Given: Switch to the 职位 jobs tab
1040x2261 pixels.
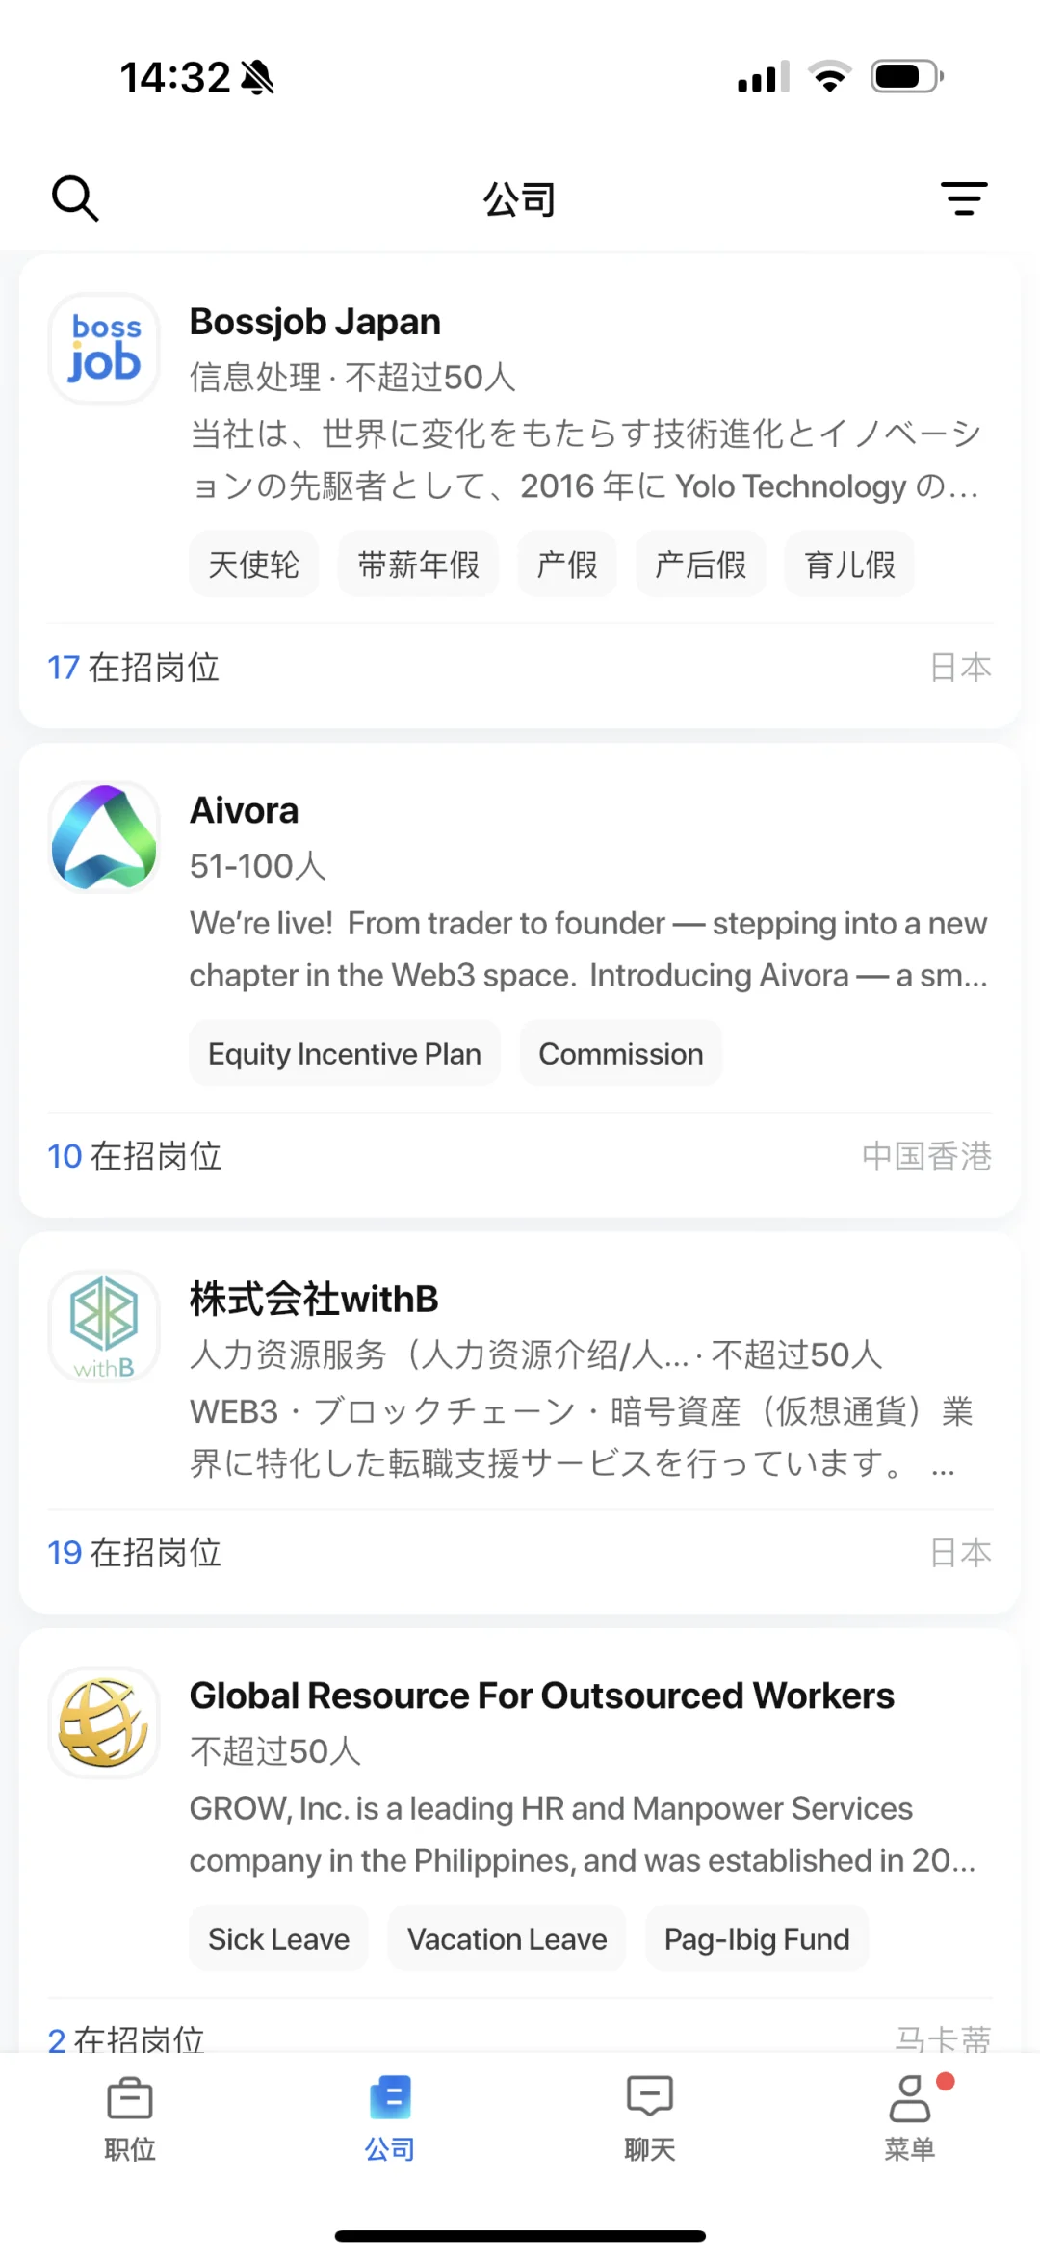Looking at the screenshot, I should [x=130, y=2117].
